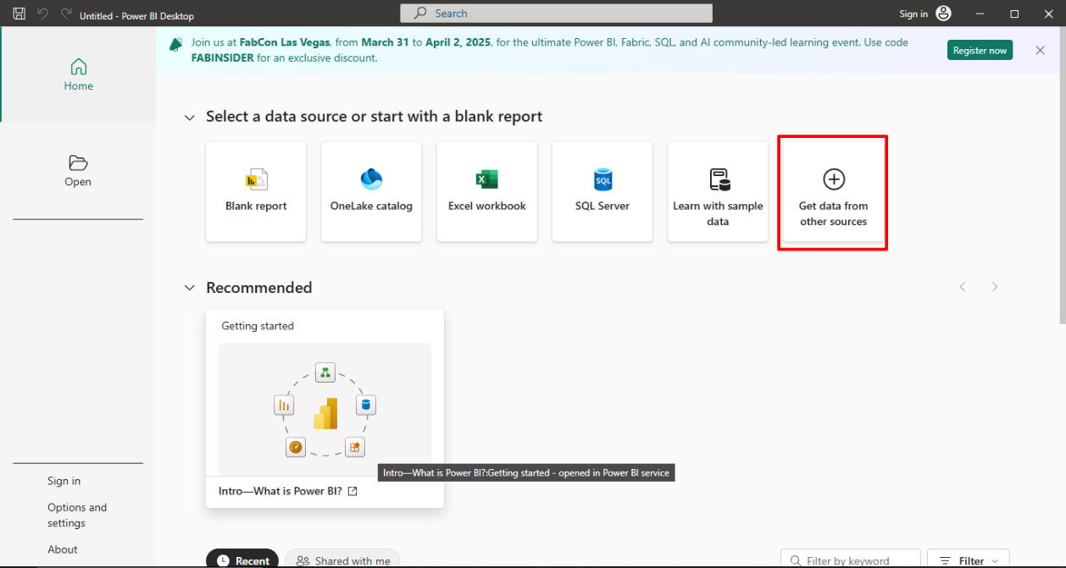Collapse the Select a data source section
1066x568 pixels.
tap(190, 118)
